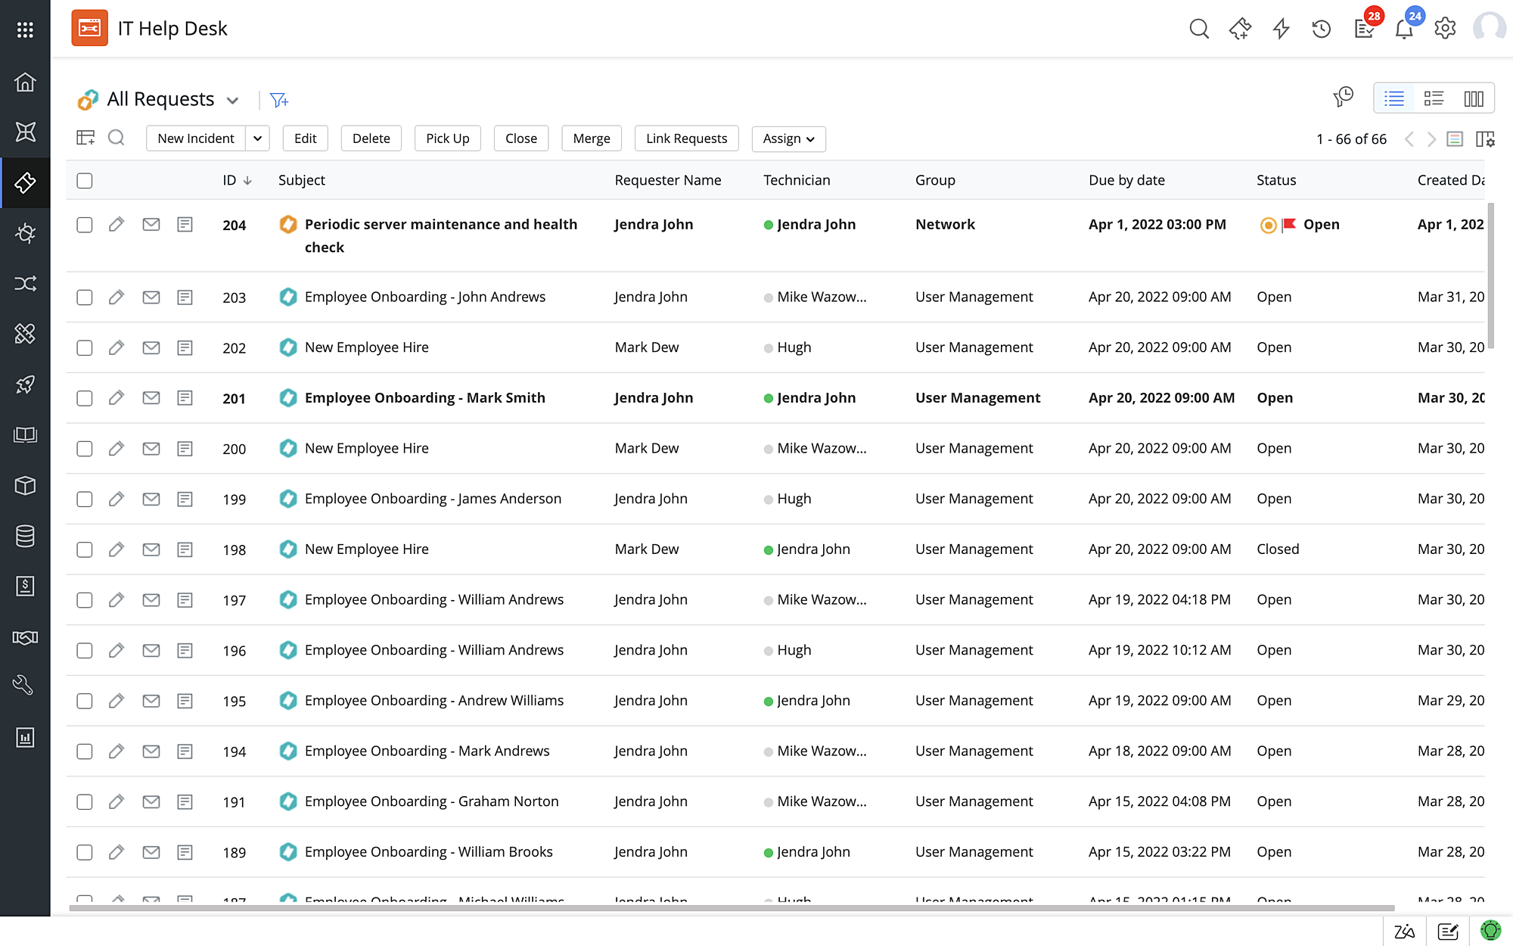The image size is (1513, 946).
Task: Open the Employee Onboarding - Mark Smith request
Action: (x=424, y=398)
